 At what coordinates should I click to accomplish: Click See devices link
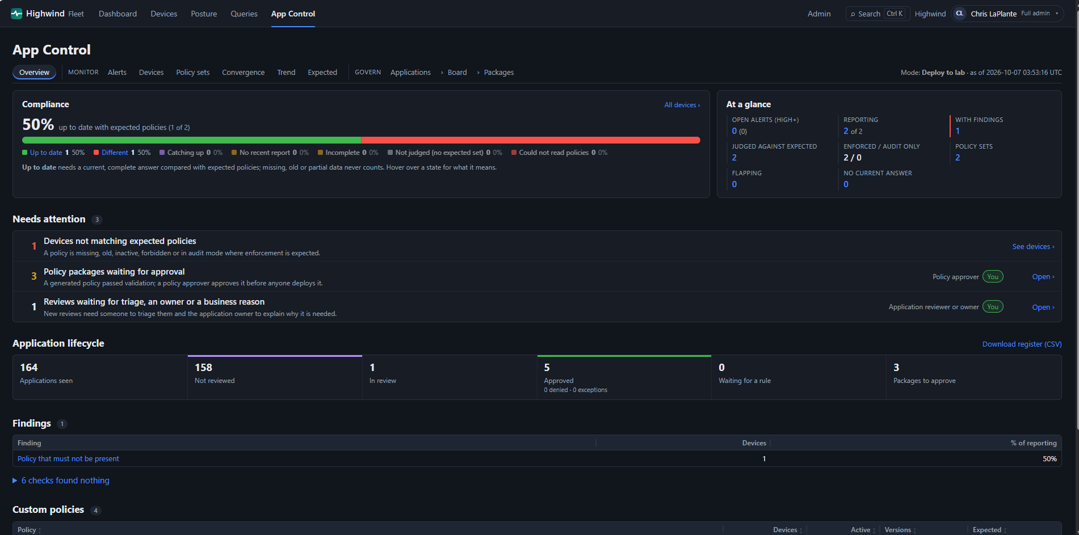1033,246
